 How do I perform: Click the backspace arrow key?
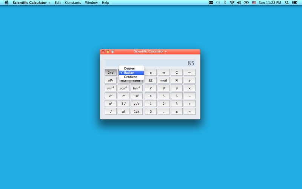[190, 72]
